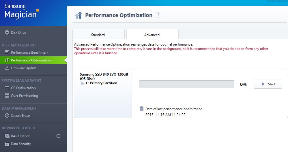Select the C: Primary Partition entry
This screenshot has width=288, height=152.
pos(102,83)
